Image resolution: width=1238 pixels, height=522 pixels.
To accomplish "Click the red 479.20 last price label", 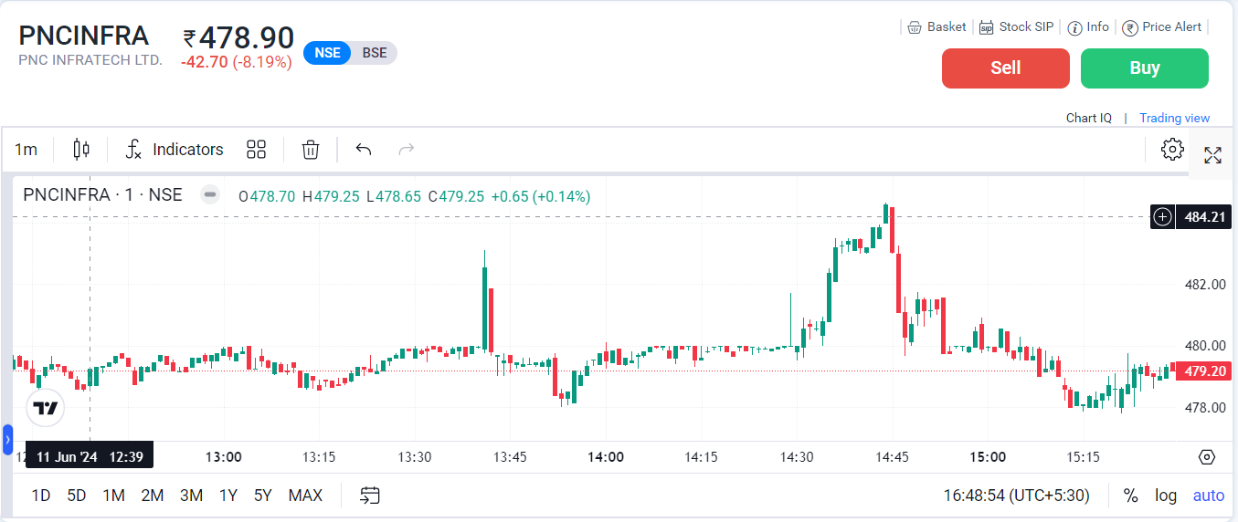I will pyautogui.click(x=1204, y=371).
